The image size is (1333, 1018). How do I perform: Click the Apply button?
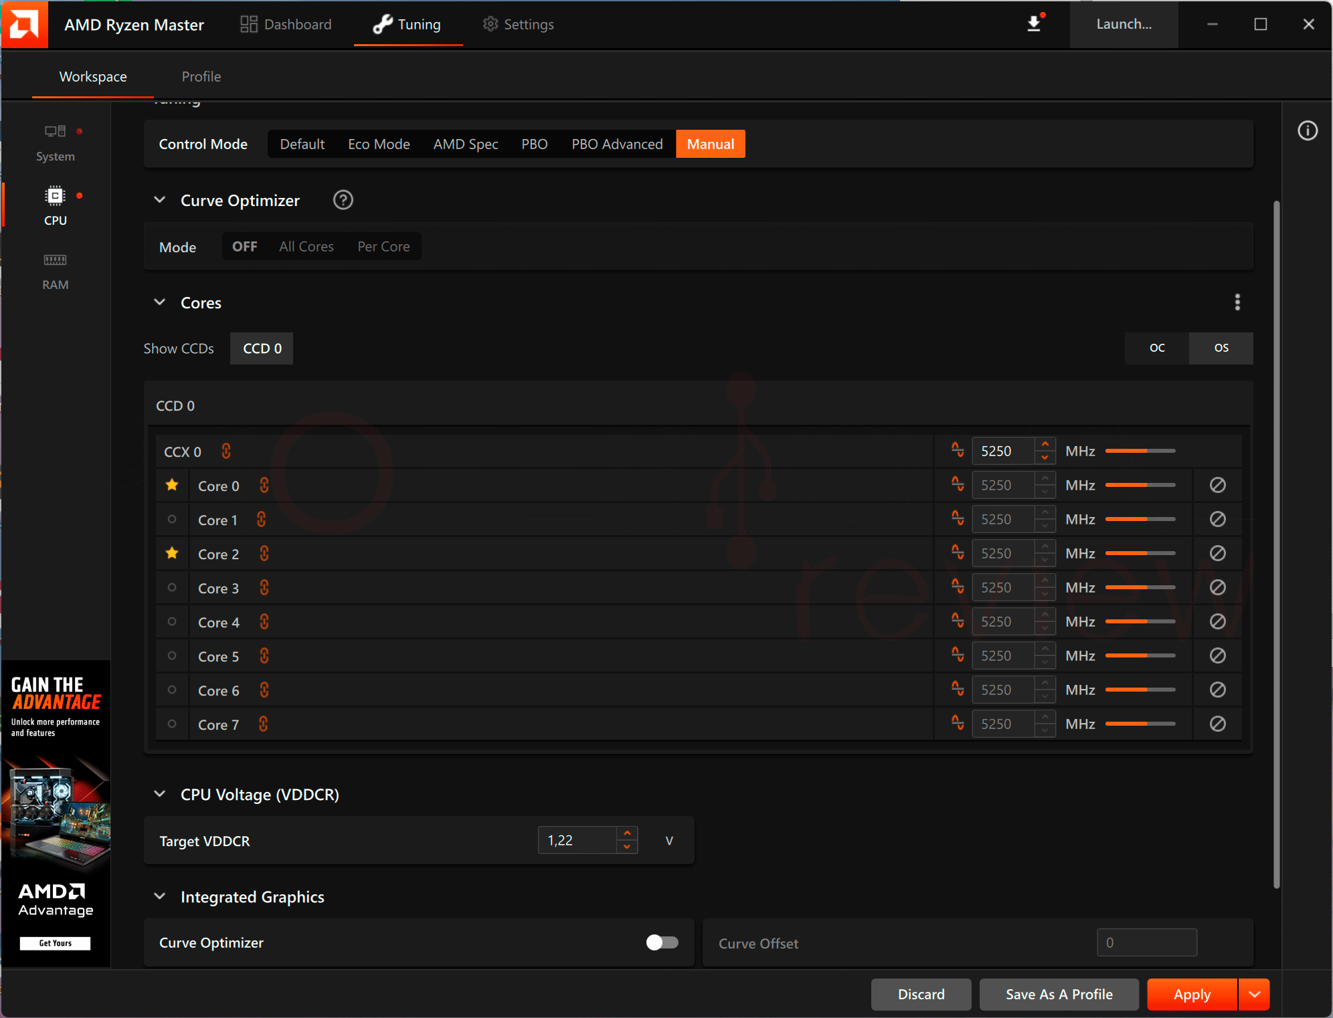pyautogui.click(x=1192, y=995)
